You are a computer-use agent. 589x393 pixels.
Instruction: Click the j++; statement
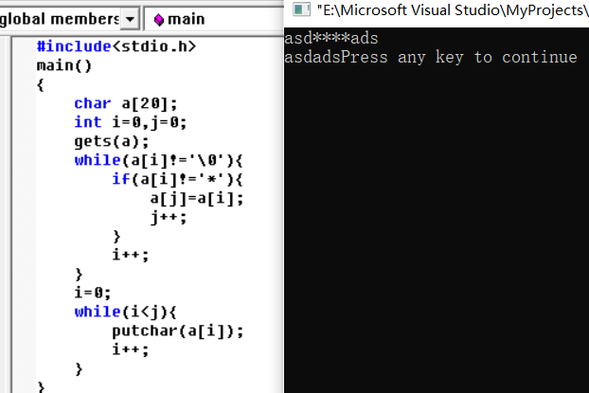pyautogui.click(x=168, y=217)
